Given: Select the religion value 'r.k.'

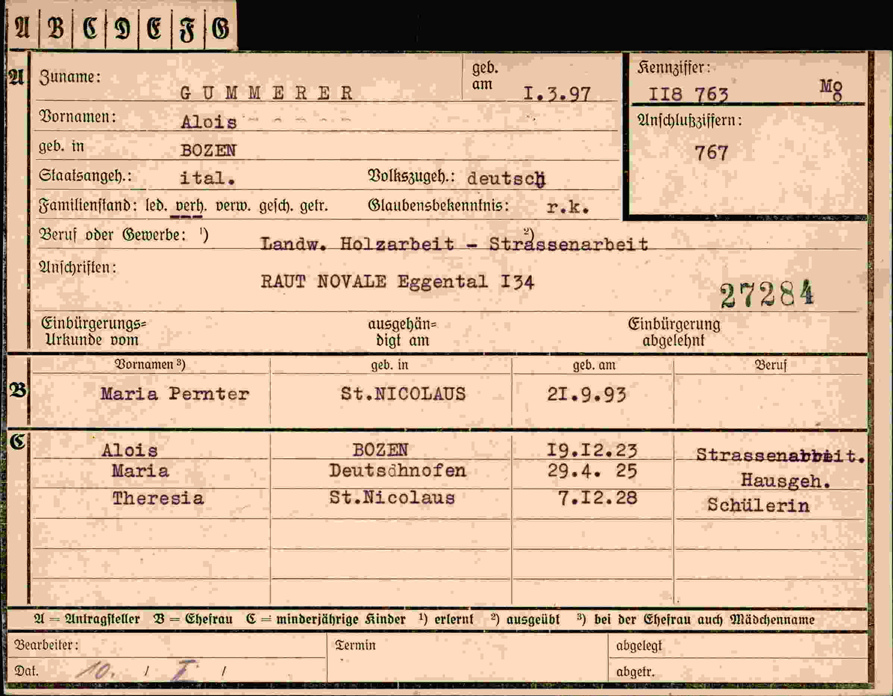Looking at the screenshot, I should [568, 207].
